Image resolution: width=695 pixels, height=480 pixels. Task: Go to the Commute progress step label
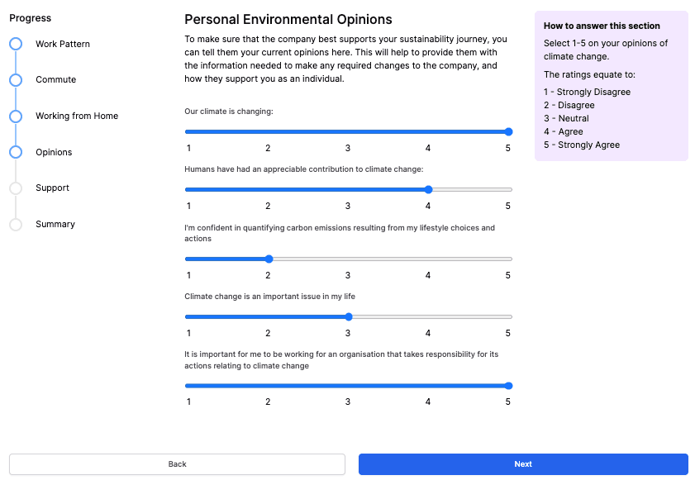[x=55, y=80]
